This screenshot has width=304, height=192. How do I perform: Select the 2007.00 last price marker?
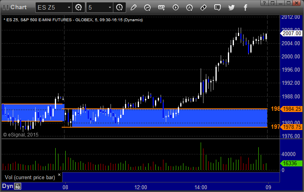pyautogui.click(x=291, y=33)
